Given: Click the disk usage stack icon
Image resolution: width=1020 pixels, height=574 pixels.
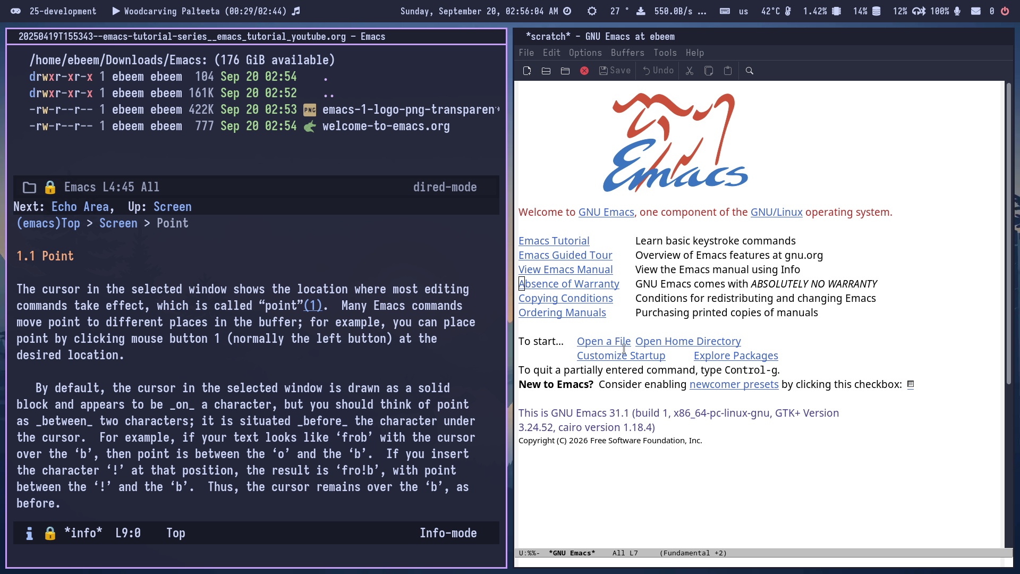Looking at the screenshot, I should 877,11.
